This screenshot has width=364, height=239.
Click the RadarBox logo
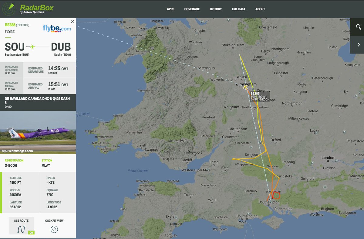point(28,9)
